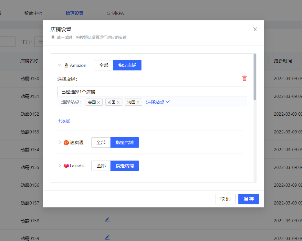Click the 动霸0156 row name
The image size is (302, 241).
pyautogui.click(x=30, y=185)
